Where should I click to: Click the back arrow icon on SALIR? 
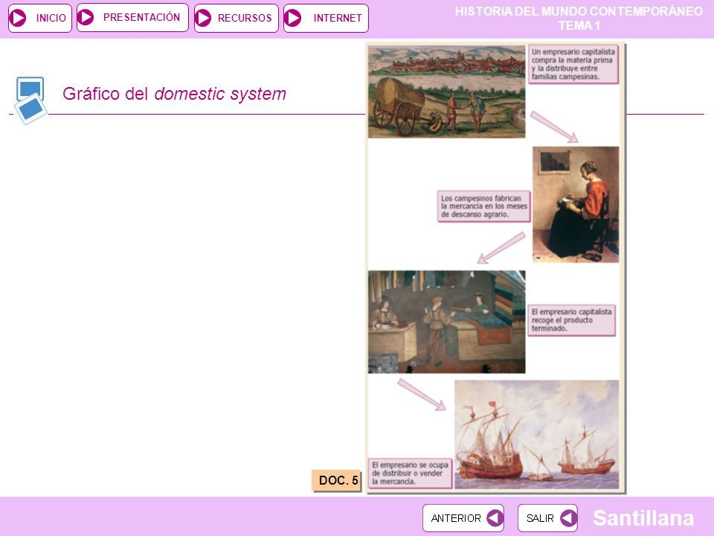click(x=568, y=518)
